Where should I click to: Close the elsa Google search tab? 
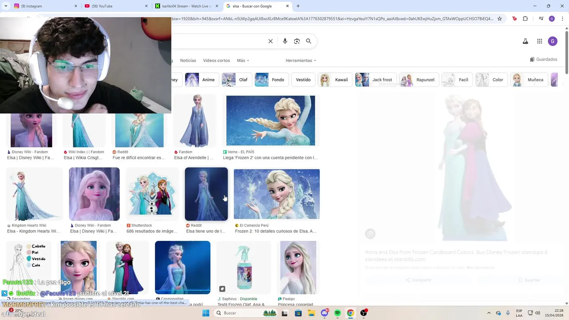tap(288, 6)
